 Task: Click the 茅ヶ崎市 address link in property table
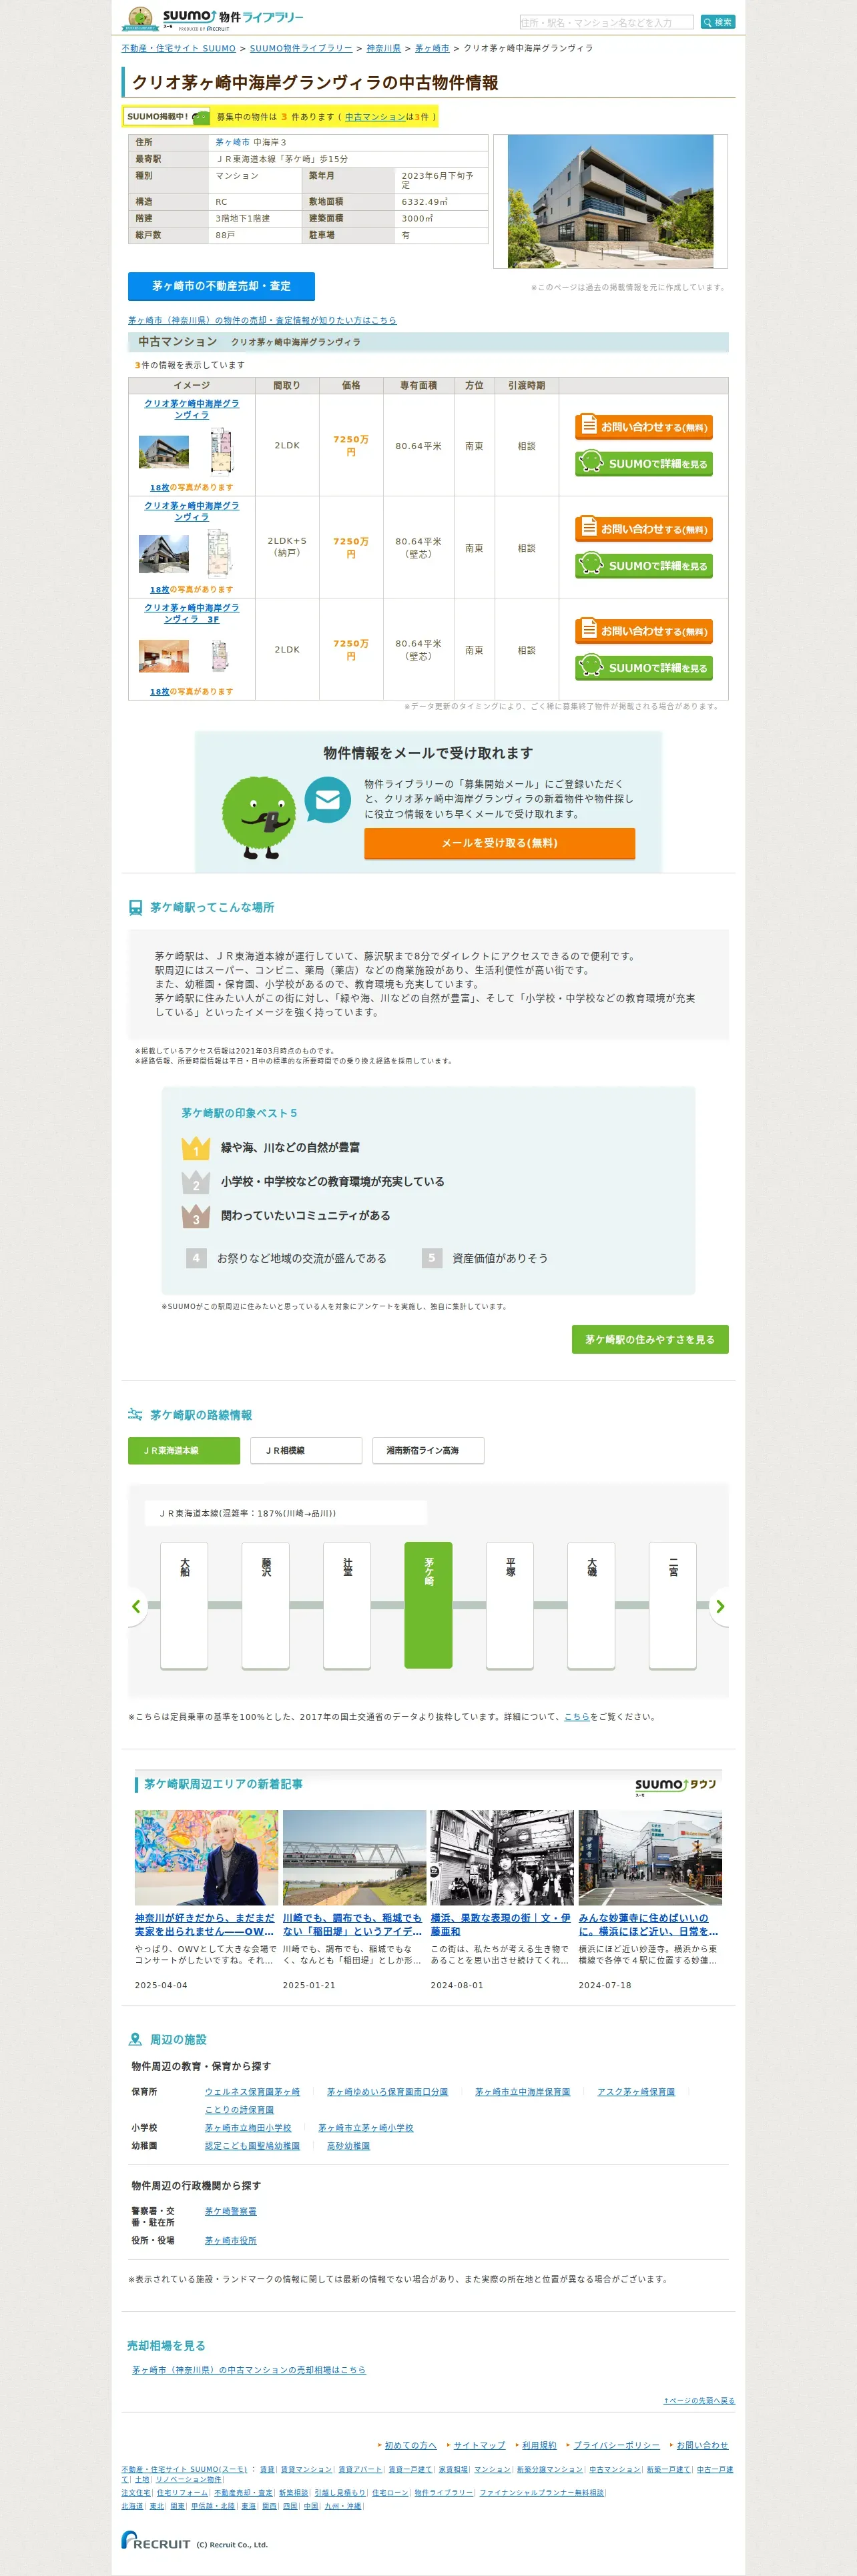[x=233, y=142]
